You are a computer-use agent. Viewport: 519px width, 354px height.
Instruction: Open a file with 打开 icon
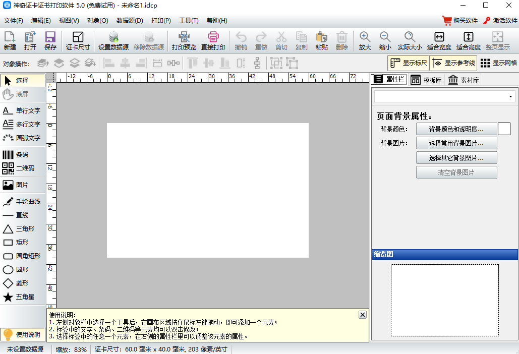coord(30,41)
